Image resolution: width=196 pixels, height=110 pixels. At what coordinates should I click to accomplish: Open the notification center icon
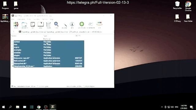(191, 107)
